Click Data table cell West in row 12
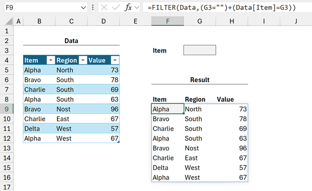 (71, 138)
